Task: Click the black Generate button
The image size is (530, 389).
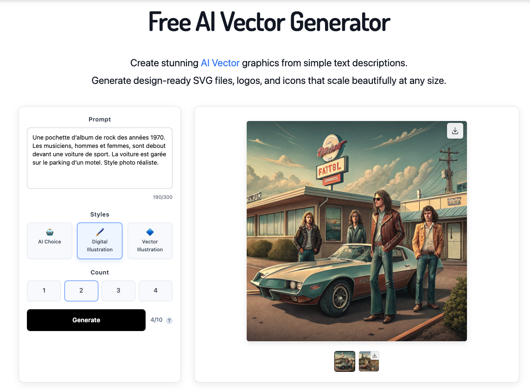Action: click(86, 320)
